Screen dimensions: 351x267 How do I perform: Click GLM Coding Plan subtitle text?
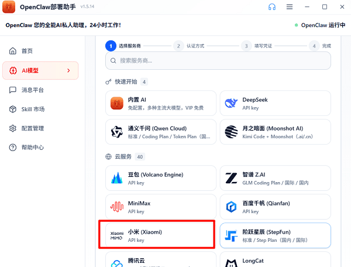point(276,183)
